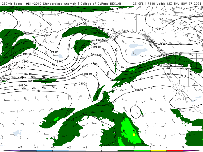
Task: Click the -4 colorbar tick label
Action: [36, 147]
